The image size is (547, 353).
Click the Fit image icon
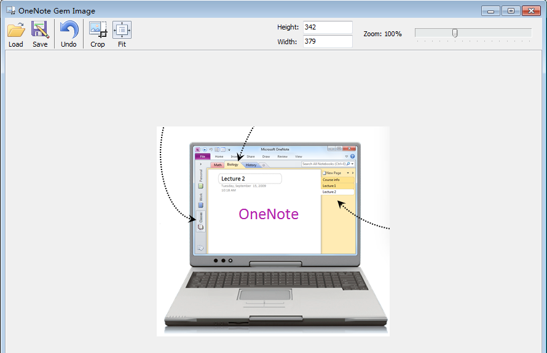click(x=122, y=29)
